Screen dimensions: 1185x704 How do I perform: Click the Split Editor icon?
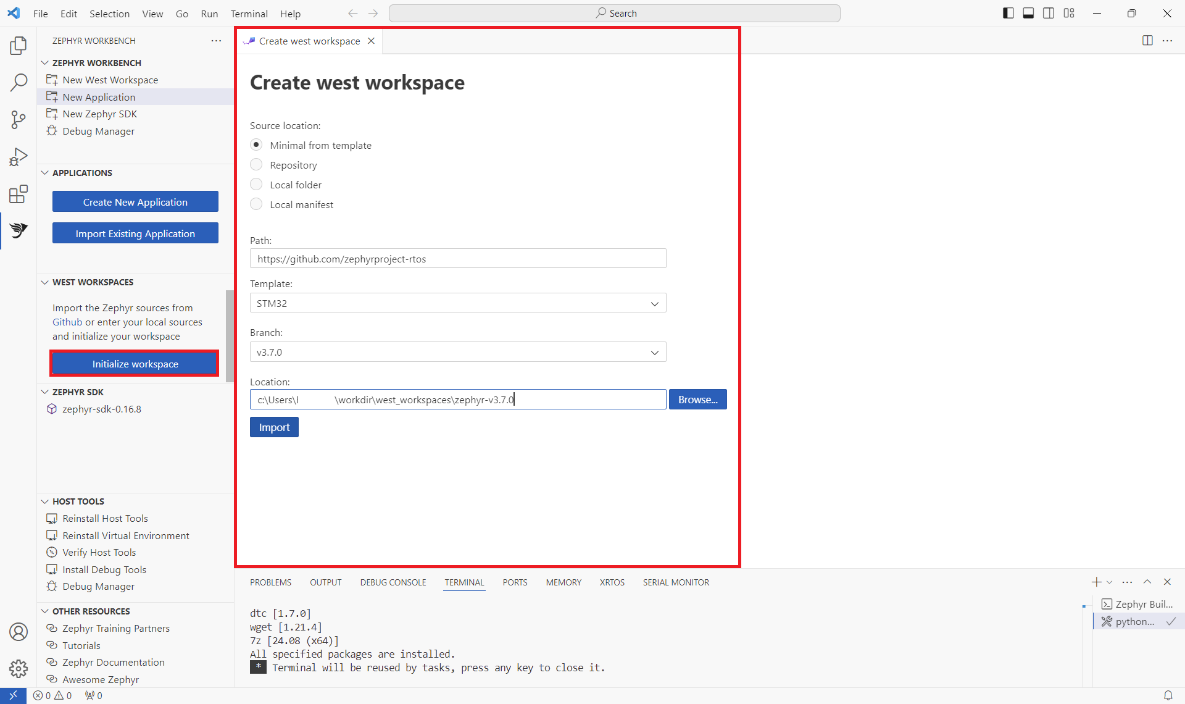click(x=1147, y=41)
